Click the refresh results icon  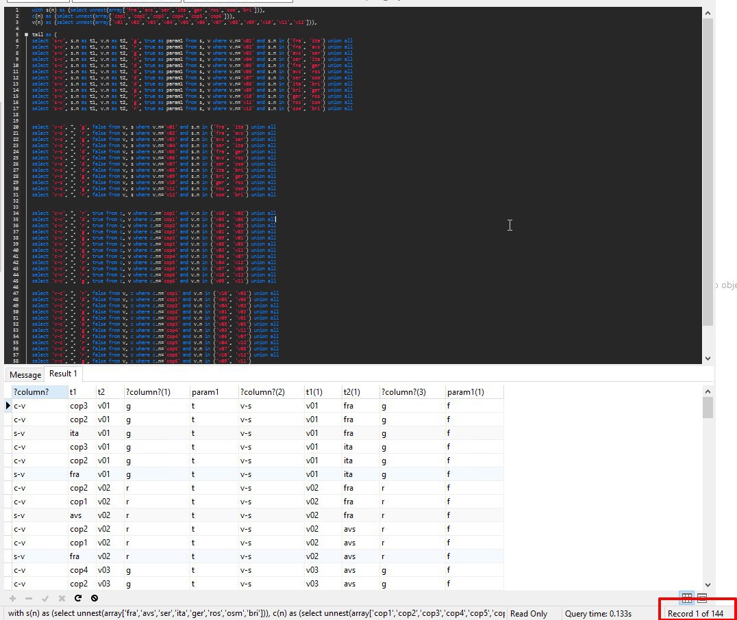pos(78,598)
